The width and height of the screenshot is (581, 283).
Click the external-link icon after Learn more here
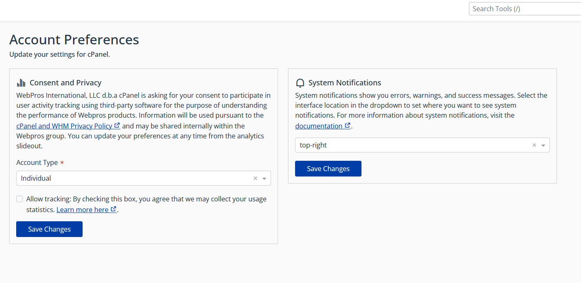[114, 208]
